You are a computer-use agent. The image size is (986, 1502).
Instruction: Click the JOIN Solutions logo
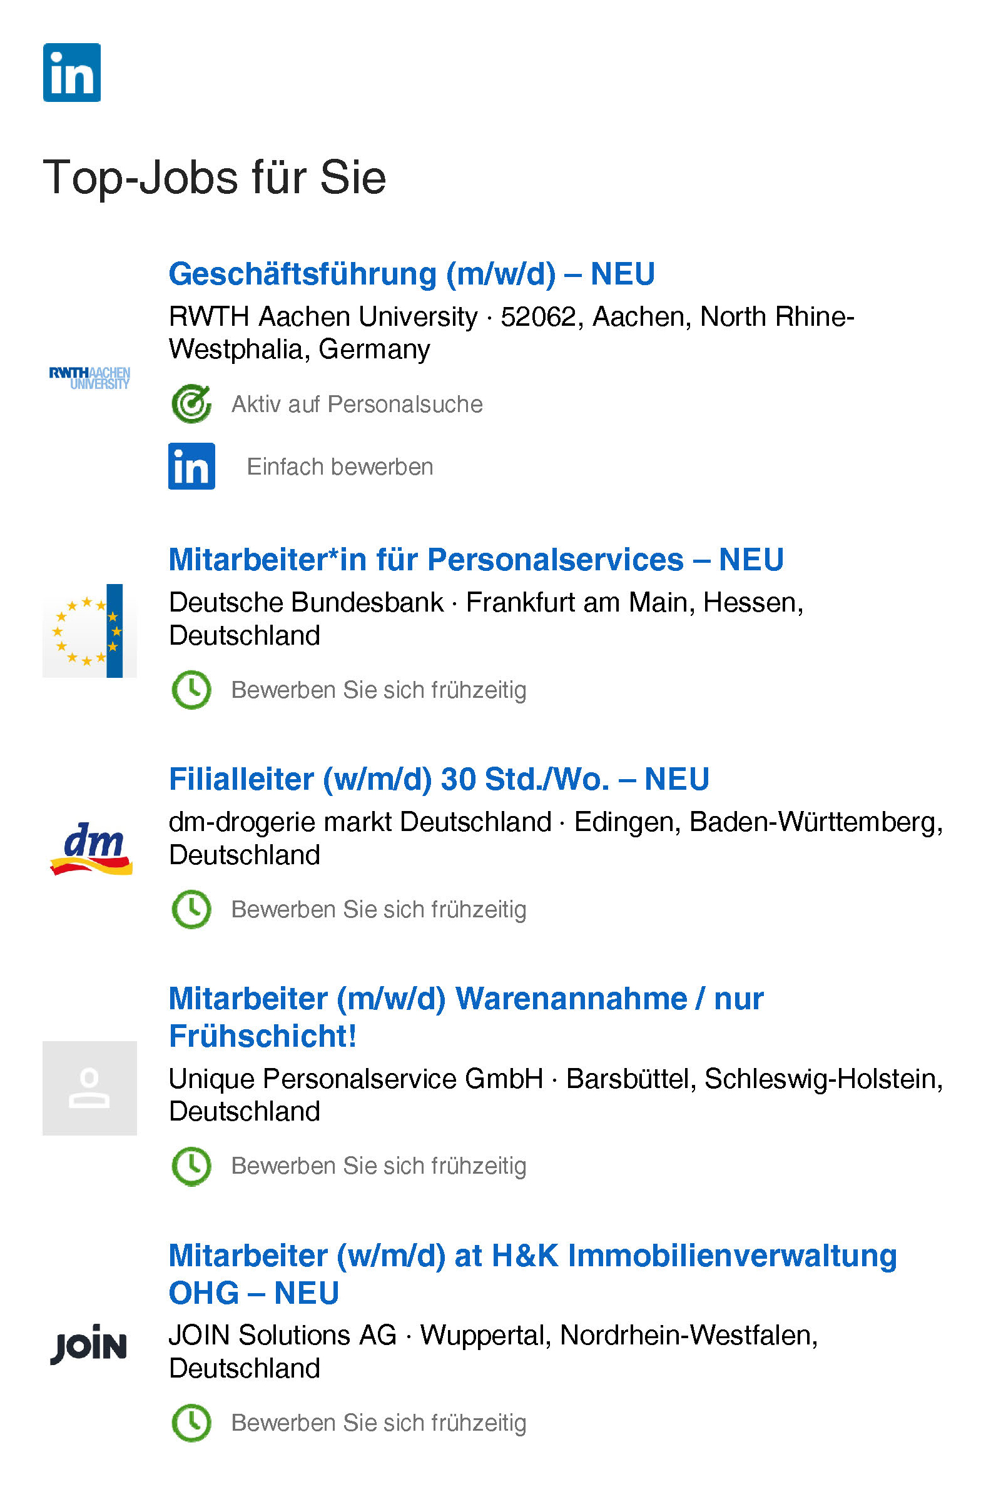[89, 1344]
